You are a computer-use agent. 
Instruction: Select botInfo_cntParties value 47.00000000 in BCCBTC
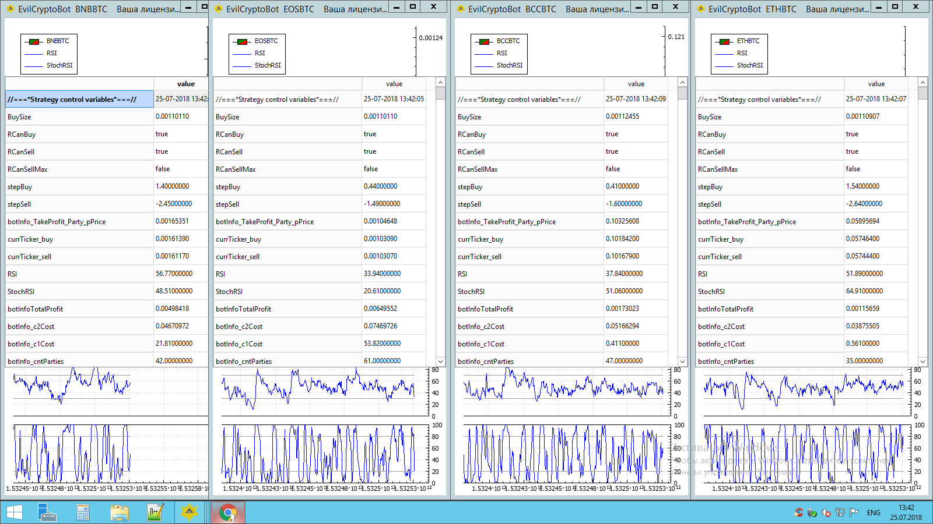click(636, 361)
